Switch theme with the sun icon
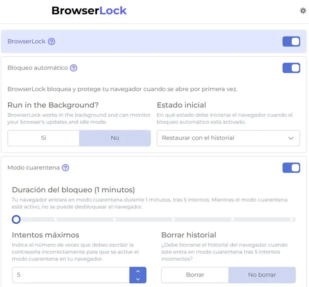The height and width of the screenshot is (287, 309). pos(303,11)
